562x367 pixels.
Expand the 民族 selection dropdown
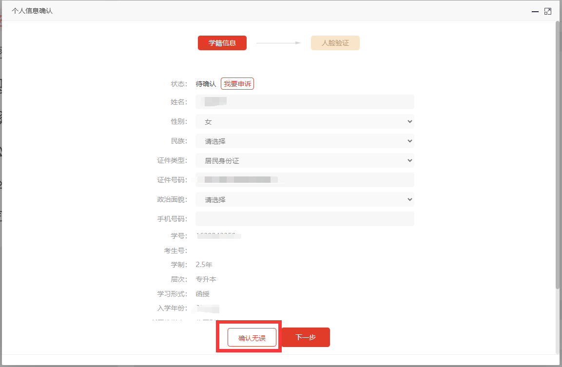[x=305, y=141]
